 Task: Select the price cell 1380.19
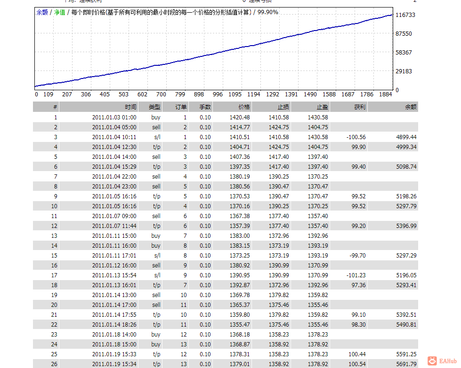240,177
